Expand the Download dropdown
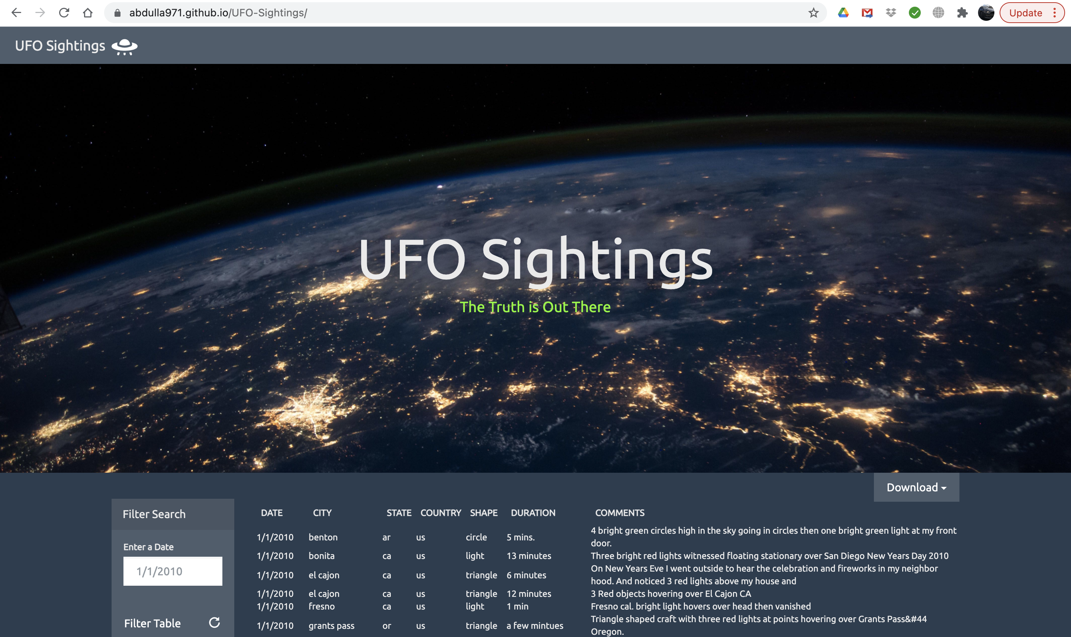This screenshot has width=1071, height=637. pos(916,487)
